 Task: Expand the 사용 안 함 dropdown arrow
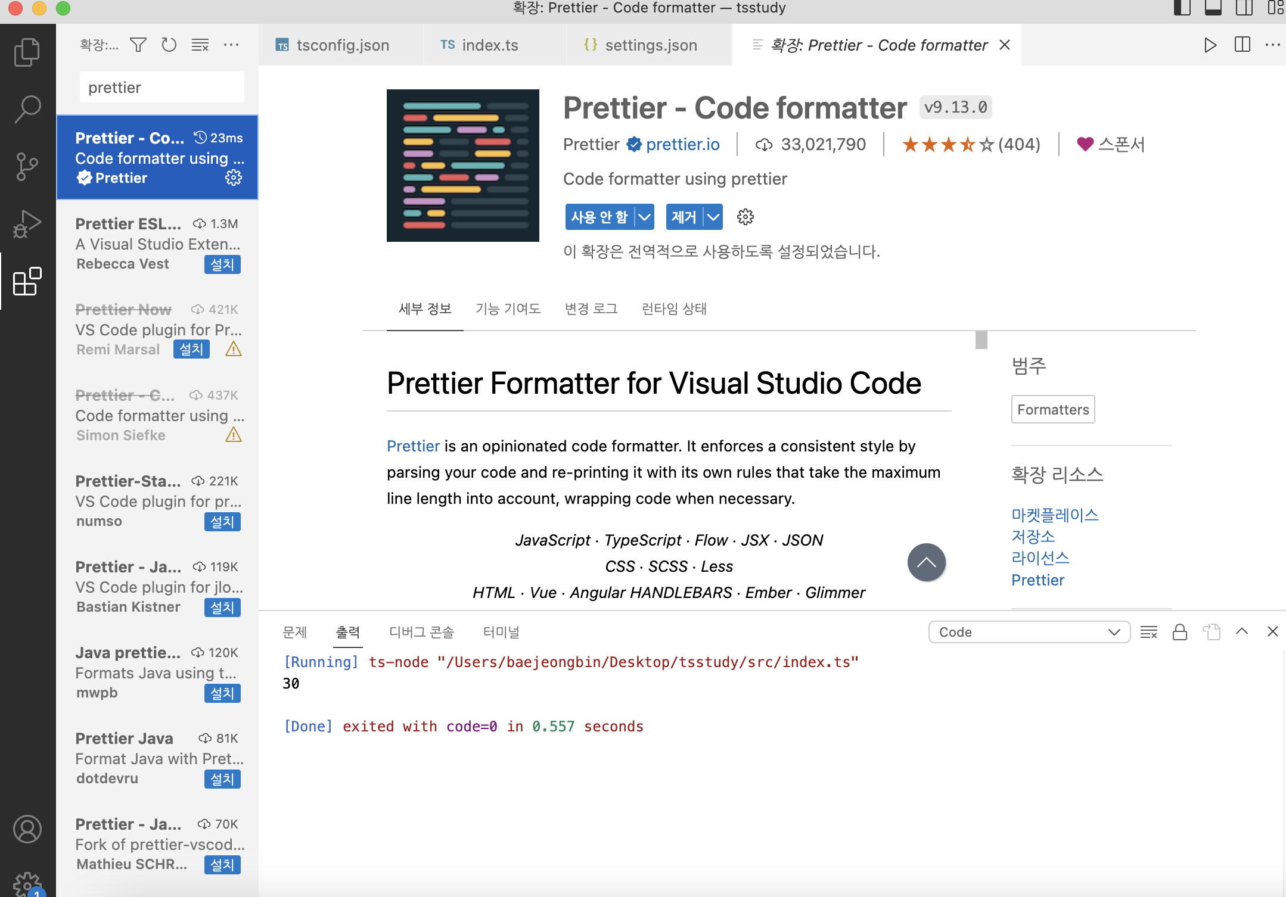tap(644, 217)
